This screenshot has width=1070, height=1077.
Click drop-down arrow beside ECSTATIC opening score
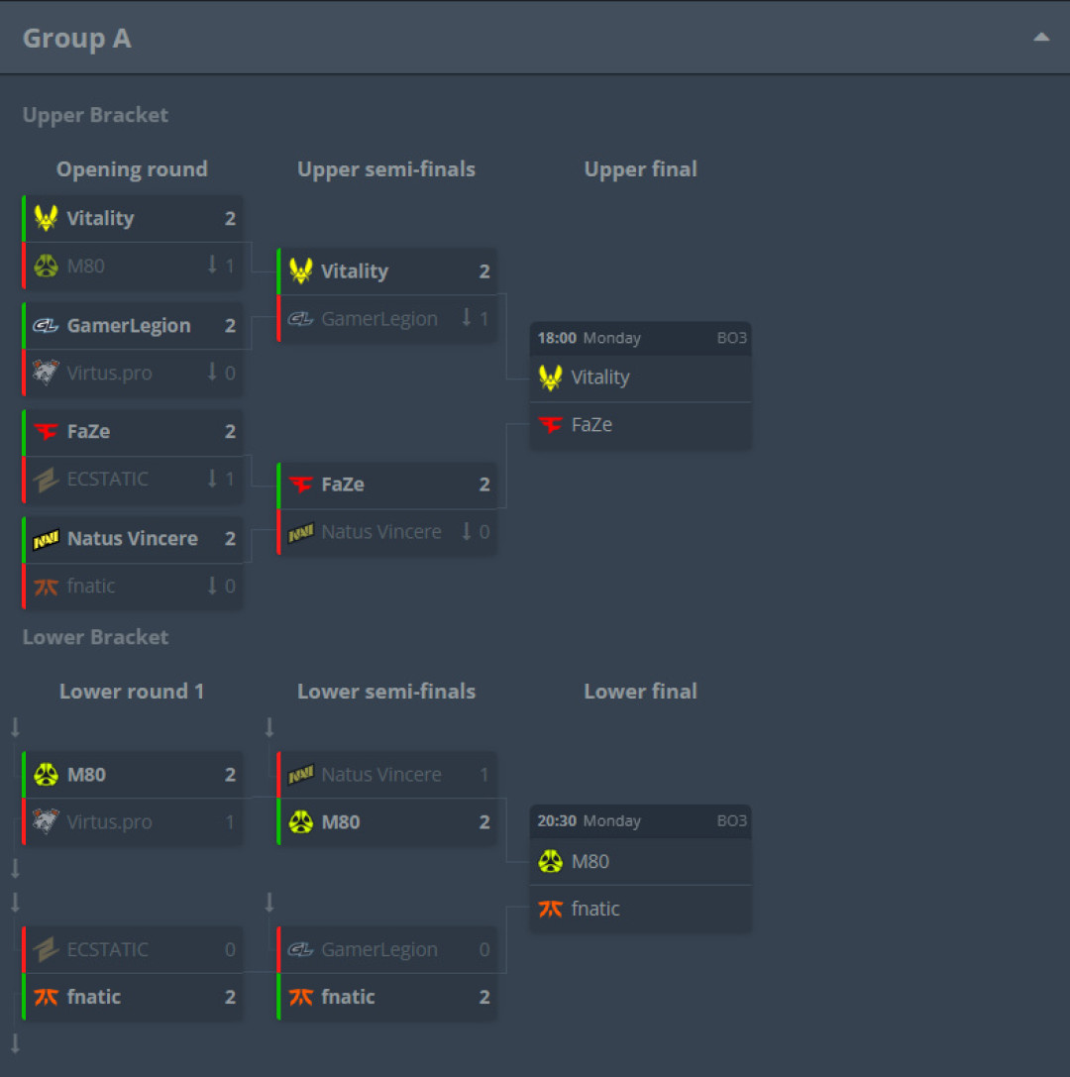[x=212, y=478]
